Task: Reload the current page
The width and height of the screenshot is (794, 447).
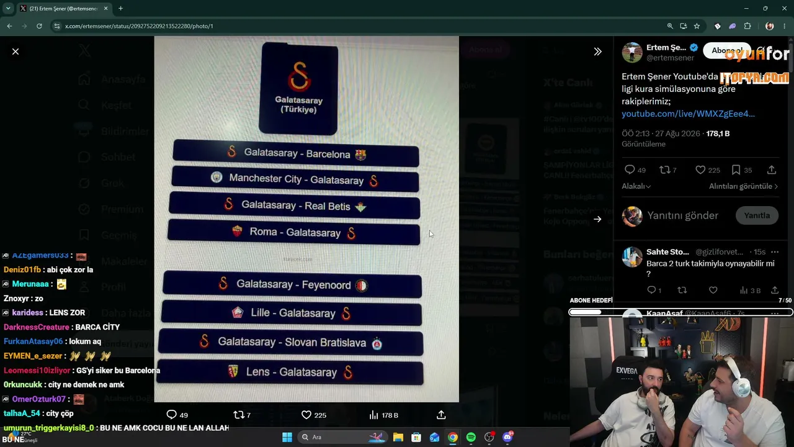Action: tap(39, 26)
